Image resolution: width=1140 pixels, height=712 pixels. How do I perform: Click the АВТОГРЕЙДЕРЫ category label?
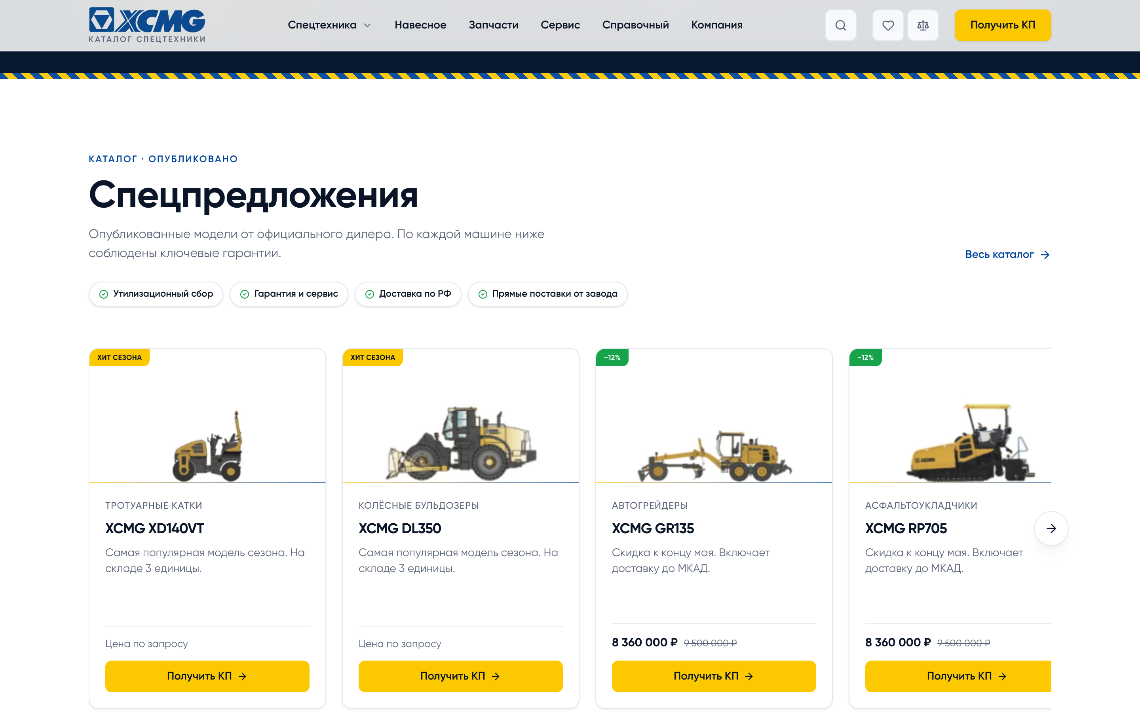pos(650,505)
